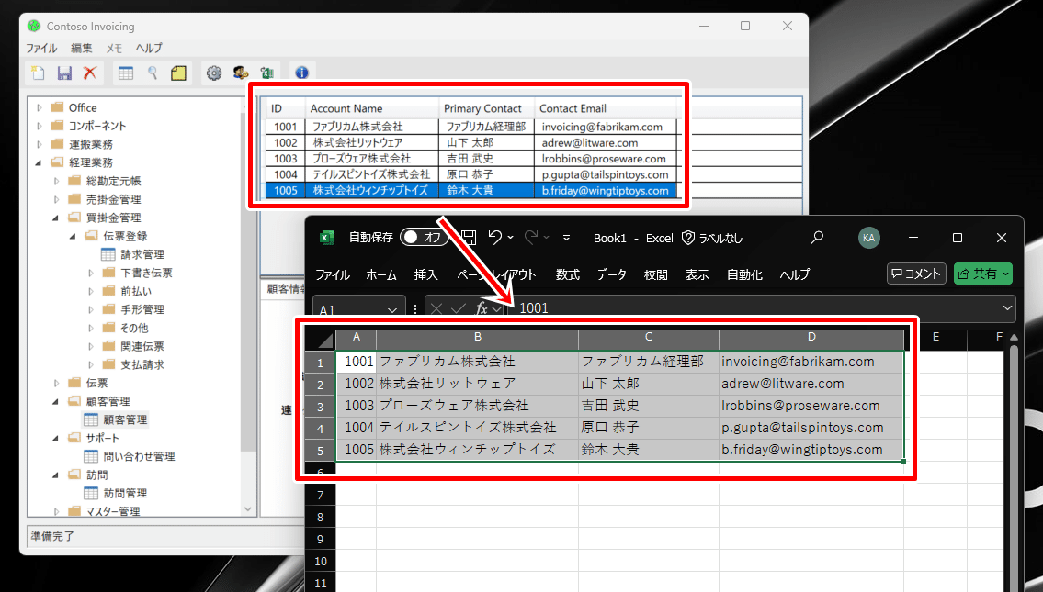Click the Excel vertical scrollbar up arrow
Screen dimensions: 1043x592
point(1014,338)
